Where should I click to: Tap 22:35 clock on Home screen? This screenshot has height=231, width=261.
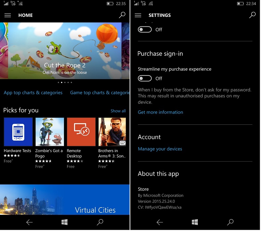(121, 4)
